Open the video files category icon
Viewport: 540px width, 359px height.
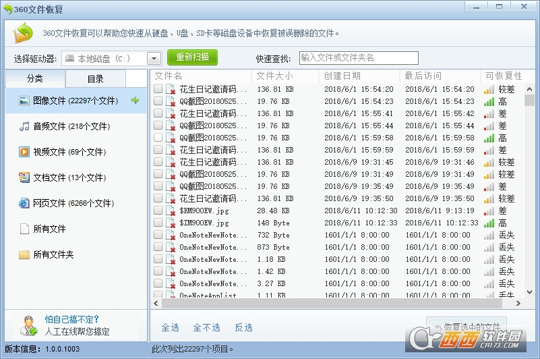pyautogui.click(x=24, y=152)
